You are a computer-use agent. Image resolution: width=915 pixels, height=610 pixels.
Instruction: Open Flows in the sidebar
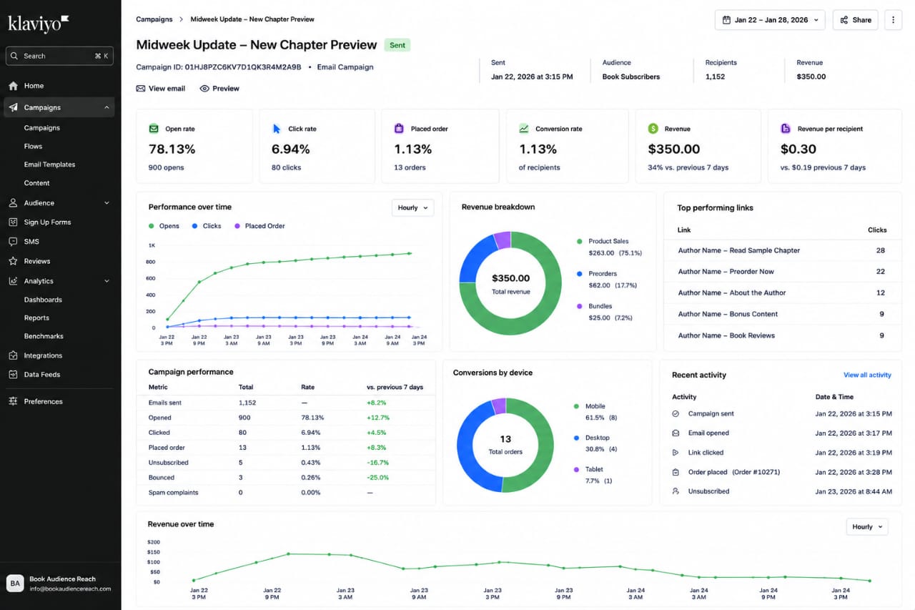pyautogui.click(x=33, y=146)
